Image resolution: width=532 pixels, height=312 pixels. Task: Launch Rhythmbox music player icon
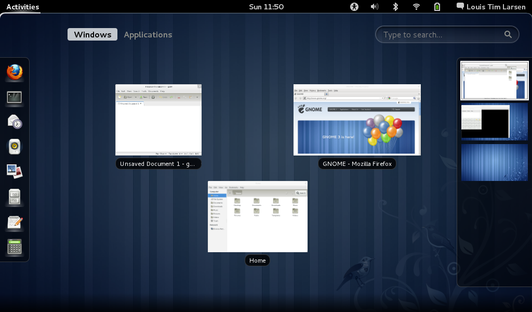[15, 147]
